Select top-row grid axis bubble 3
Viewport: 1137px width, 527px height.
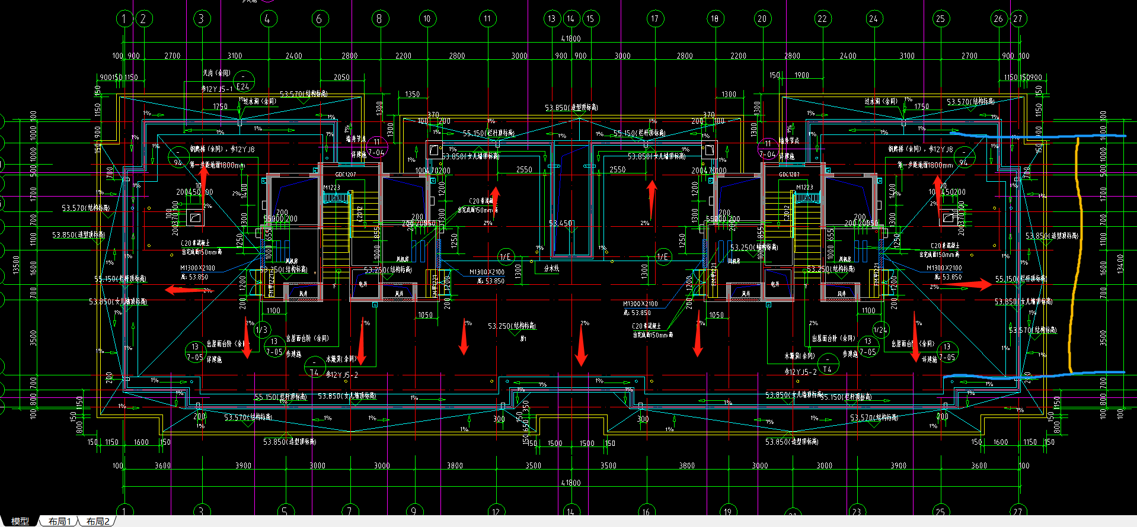[x=202, y=18]
